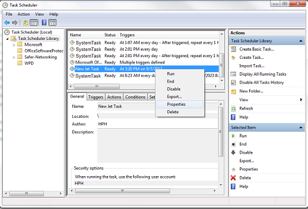308x209 pixels.
Task: Expand the Safer-Networking folder node
Action: point(14,58)
